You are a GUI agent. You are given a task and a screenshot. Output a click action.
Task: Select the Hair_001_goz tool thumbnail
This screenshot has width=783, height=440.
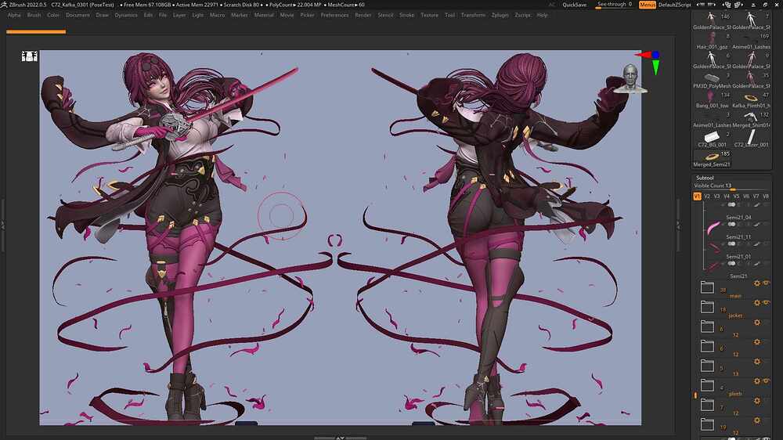(712, 38)
